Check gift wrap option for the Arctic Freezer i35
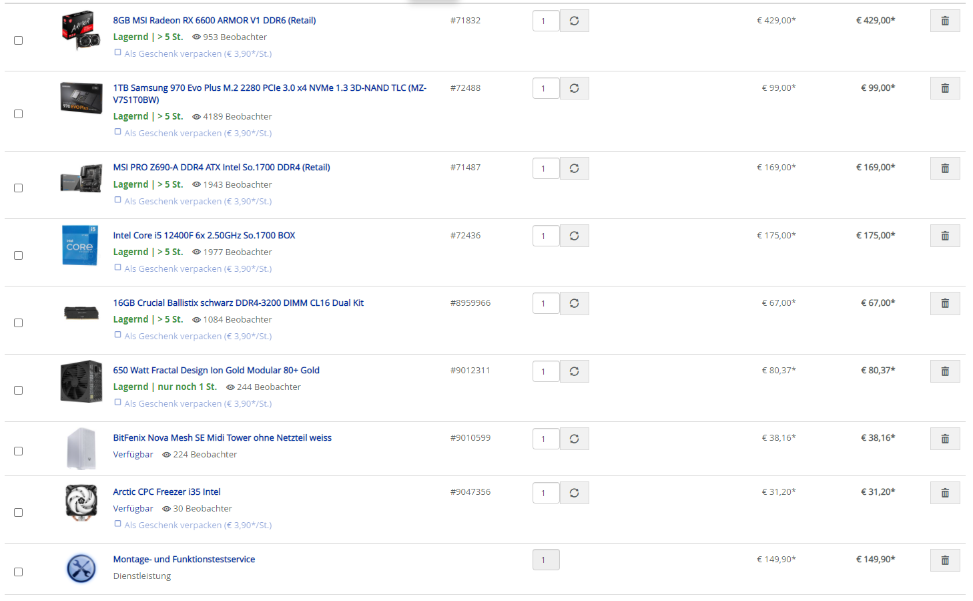 [x=118, y=524]
